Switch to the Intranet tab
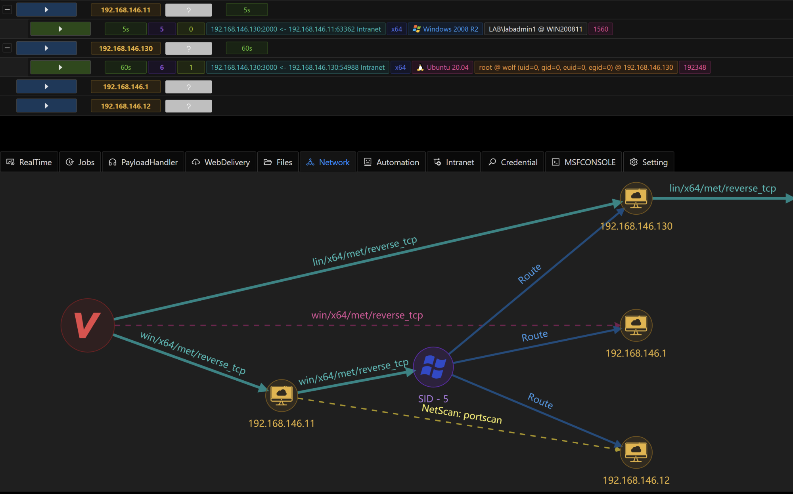The height and width of the screenshot is (494, 793). [454, 162]
